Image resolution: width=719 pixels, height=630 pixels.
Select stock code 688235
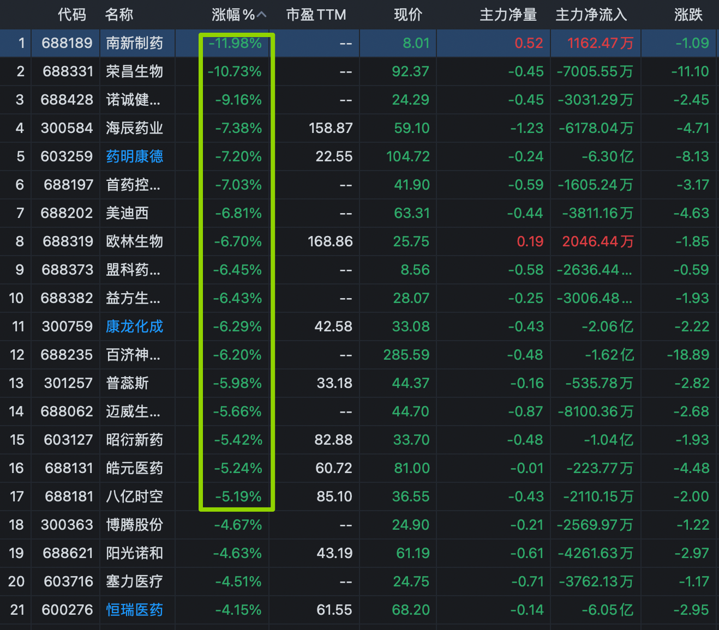(67, 355)
